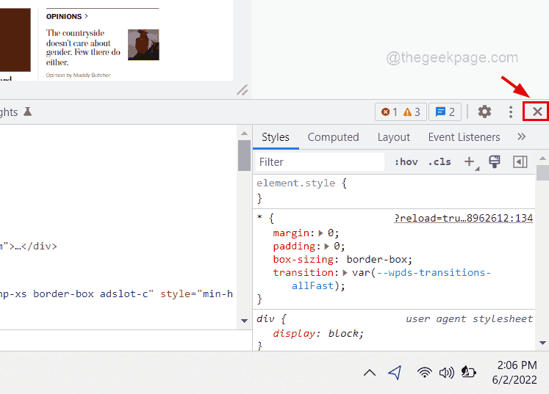
Task: Show more tabs with the double chevron
Action: [521, 137]
